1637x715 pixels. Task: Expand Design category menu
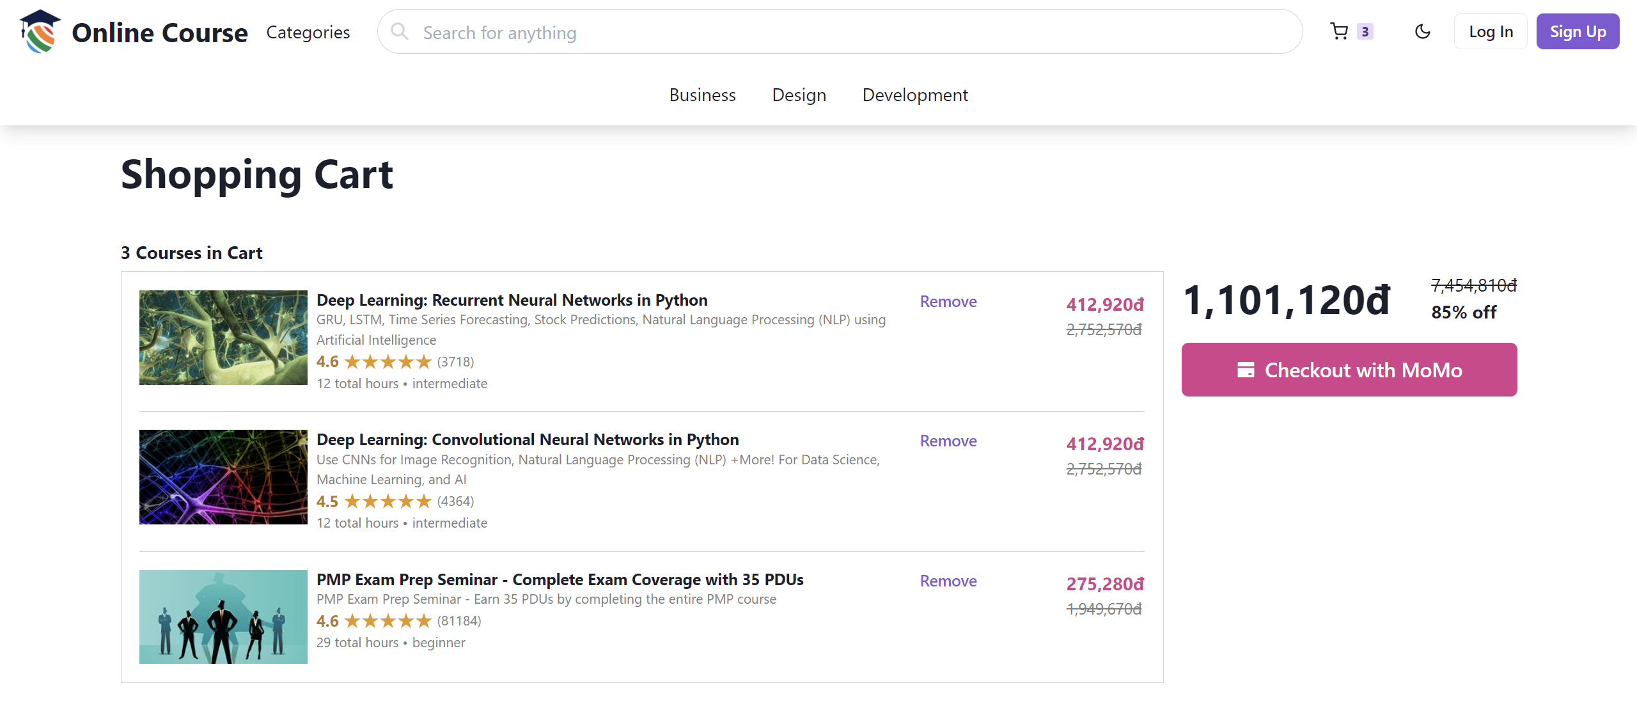(799, 94)
